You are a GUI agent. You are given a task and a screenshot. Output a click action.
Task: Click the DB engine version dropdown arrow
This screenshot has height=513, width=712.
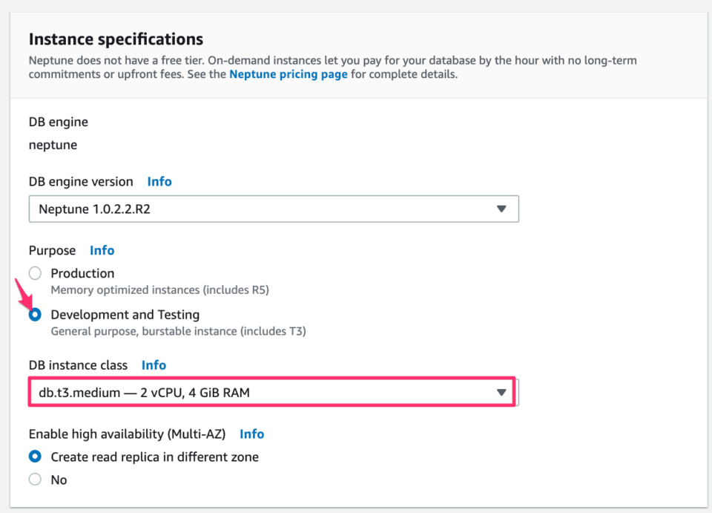coord(501,209)
